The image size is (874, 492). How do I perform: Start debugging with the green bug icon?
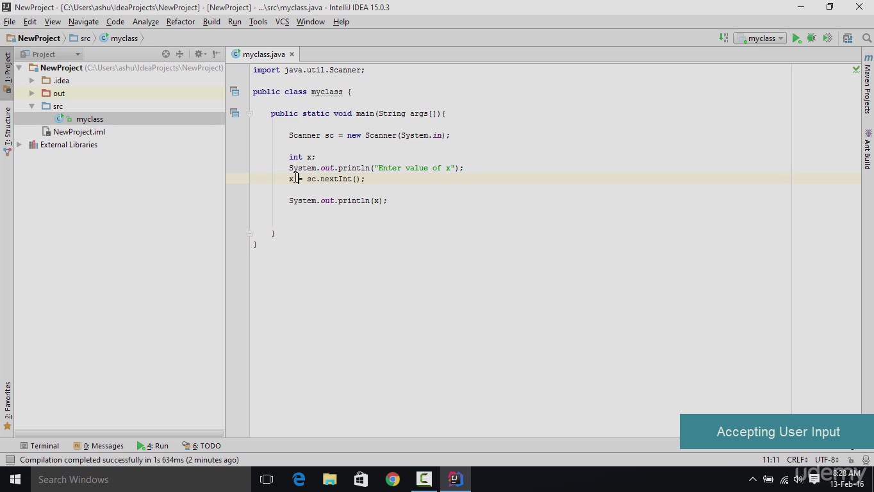point(812,38)
